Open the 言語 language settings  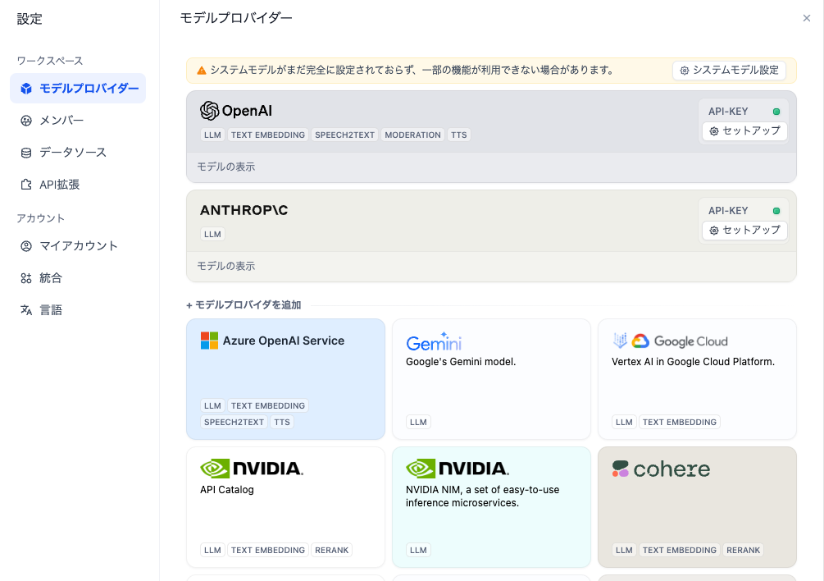point(51,310)
